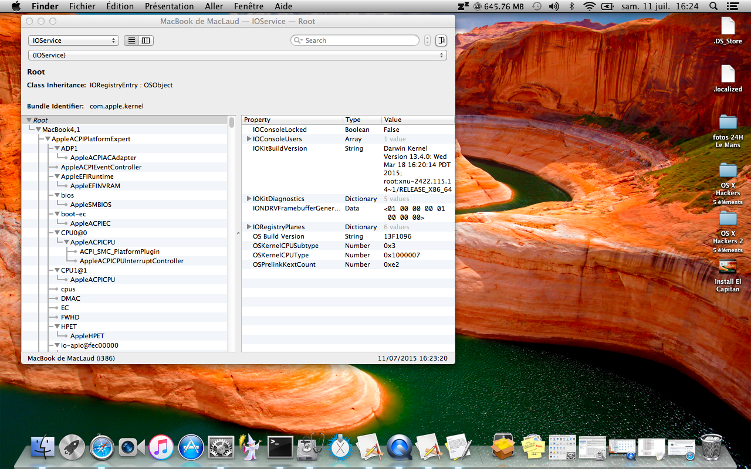Open TextEdit icon in Dock

click(459, 448)
